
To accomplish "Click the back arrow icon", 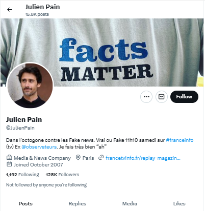I will (10, 10).
